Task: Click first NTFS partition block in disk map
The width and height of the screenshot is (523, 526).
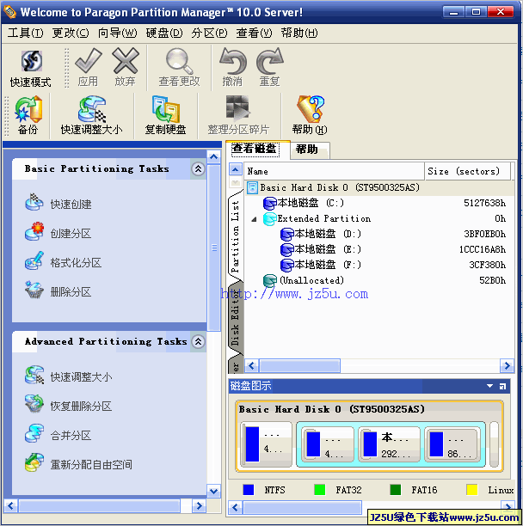Action: tap(266, 444)
